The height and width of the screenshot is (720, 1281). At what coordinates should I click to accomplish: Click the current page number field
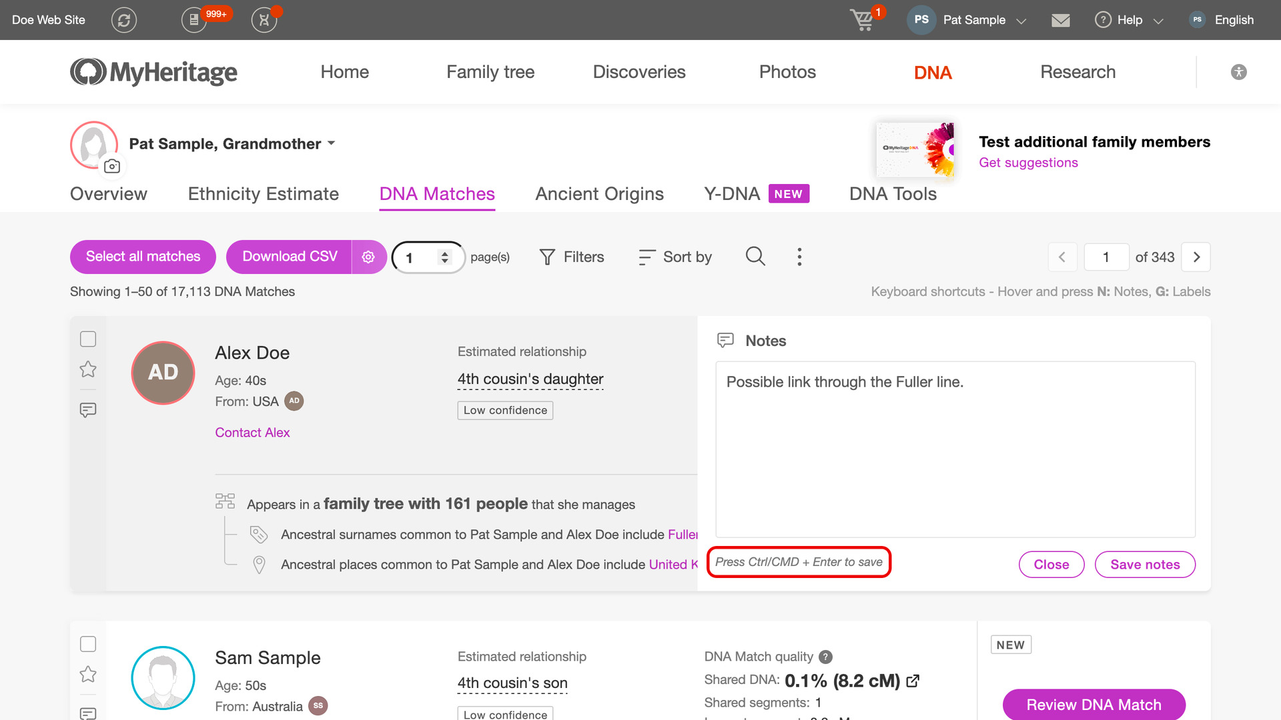pyautogui.click(x=1106, y=257)
